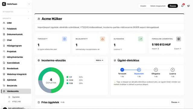Collapse the sidebar with the chevron

(29, 4)
